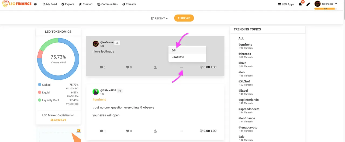The image size is (345, 142).
Task: Open the RECENT sort dropdown
Action: coord(159,18)
